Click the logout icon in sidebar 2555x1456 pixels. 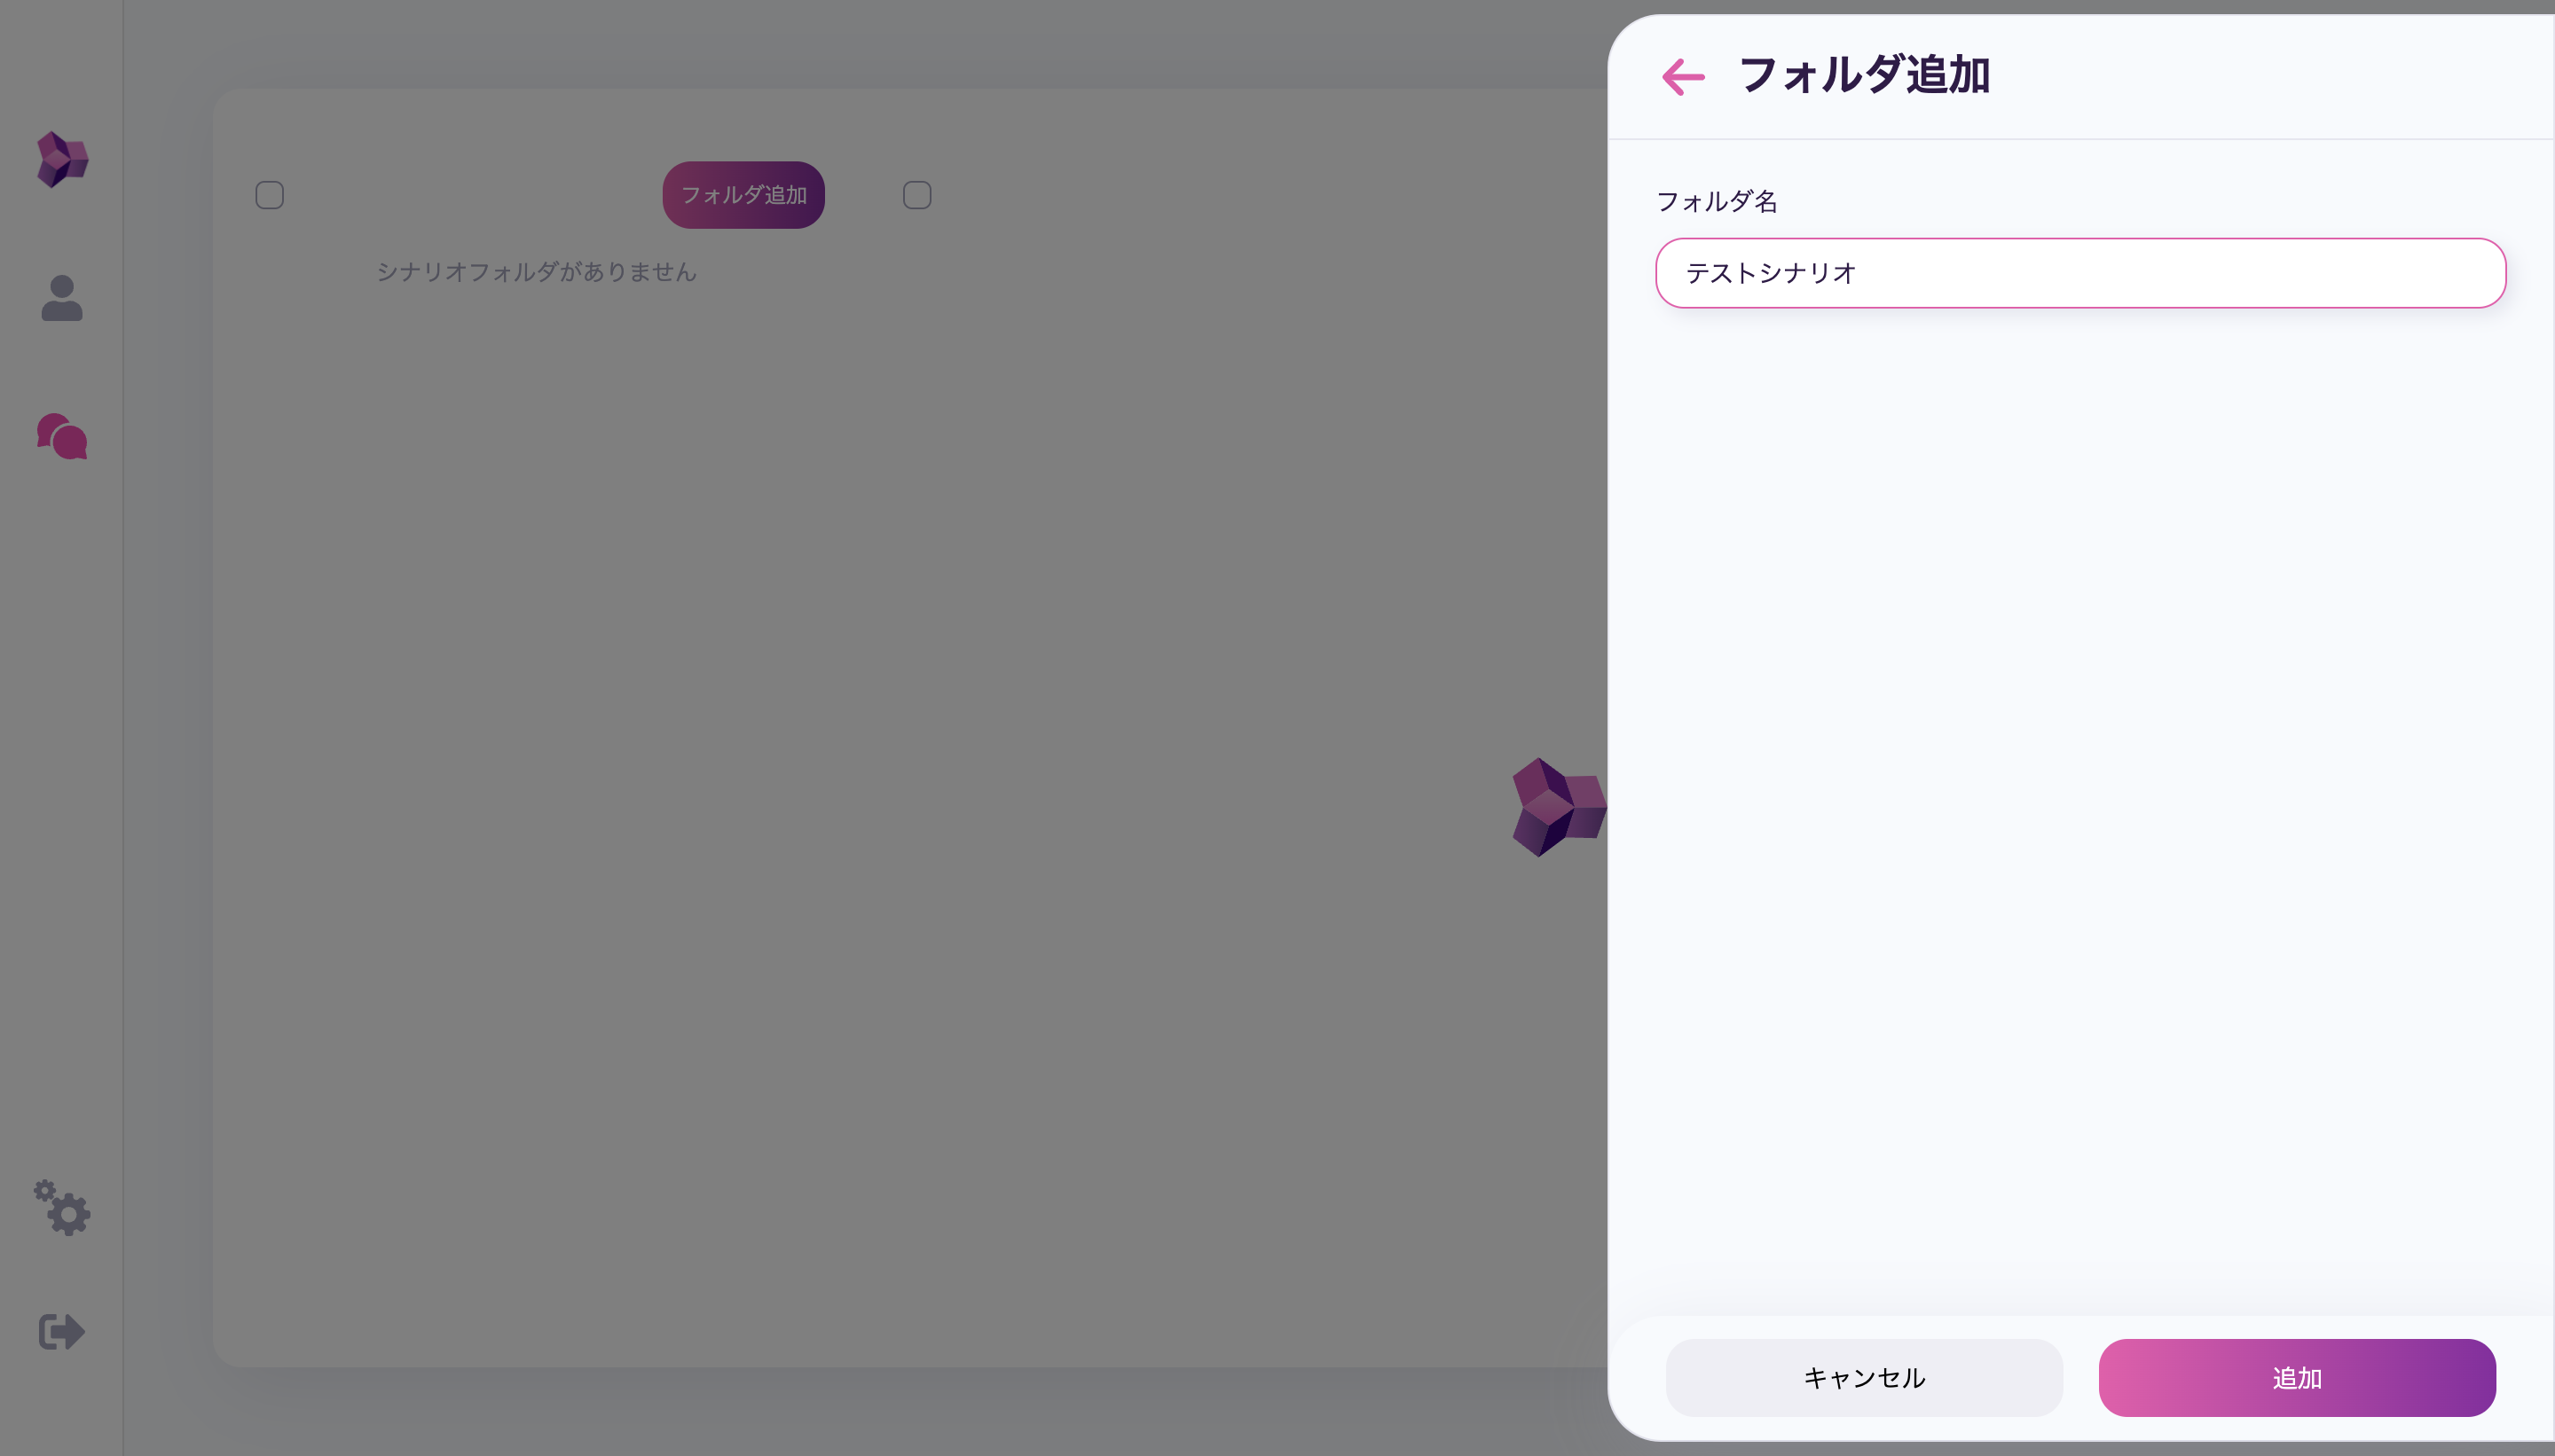point(62,1331)
